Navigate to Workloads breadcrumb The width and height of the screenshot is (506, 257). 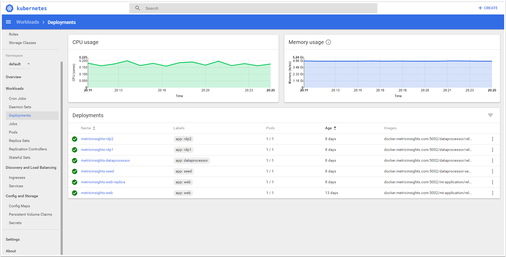[x=28, y=22]
